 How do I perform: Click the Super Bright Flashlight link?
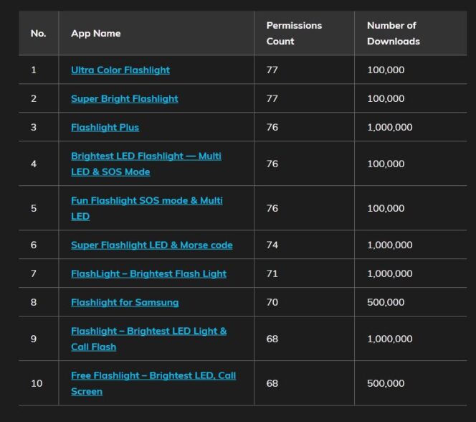click(125, 99)
